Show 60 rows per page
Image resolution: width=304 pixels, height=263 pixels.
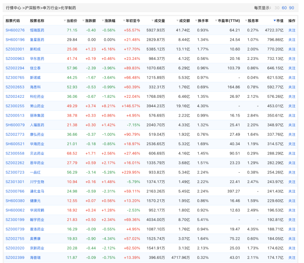coord(284,7)
